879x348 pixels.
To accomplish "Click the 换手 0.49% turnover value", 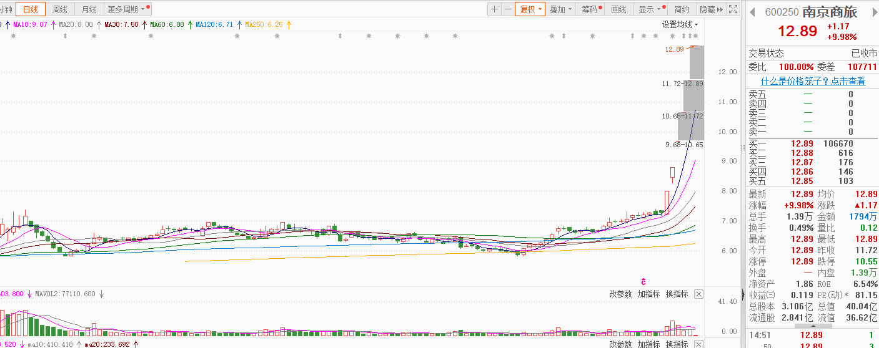I will pyautogui.click(x=800, y=228).
